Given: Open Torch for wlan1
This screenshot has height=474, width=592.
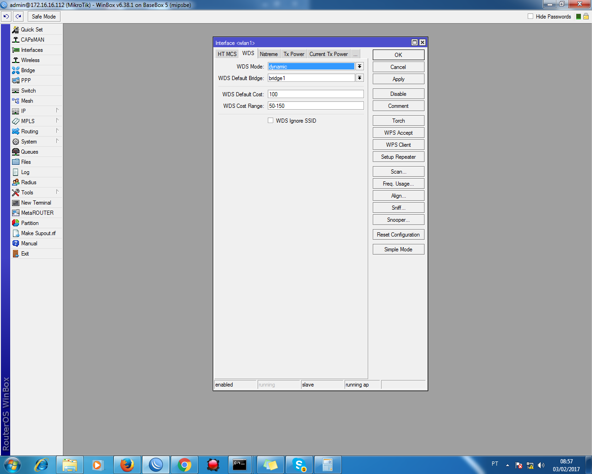Looking at the screenshot, I should [x=398, y=121].
